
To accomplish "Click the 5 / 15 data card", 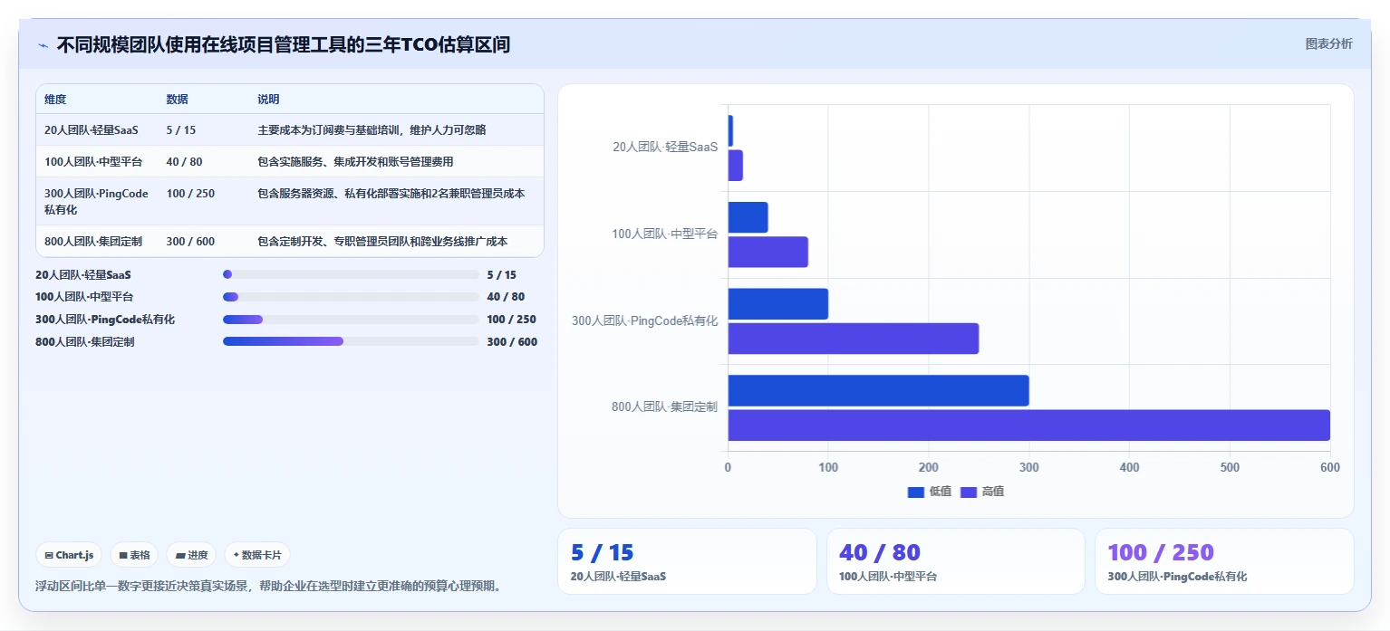I will pyautogui.click(x=687, y=561).
